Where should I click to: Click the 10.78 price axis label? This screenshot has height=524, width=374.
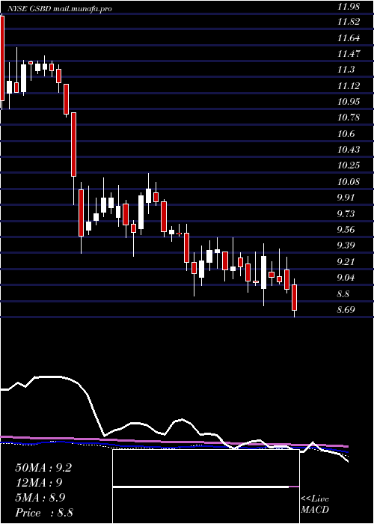[x=349, y=118]
